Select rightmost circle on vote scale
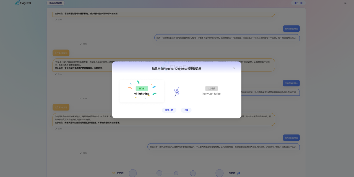Image resolution: width=354 pixels, height=177 pixels. click(219, 173)
